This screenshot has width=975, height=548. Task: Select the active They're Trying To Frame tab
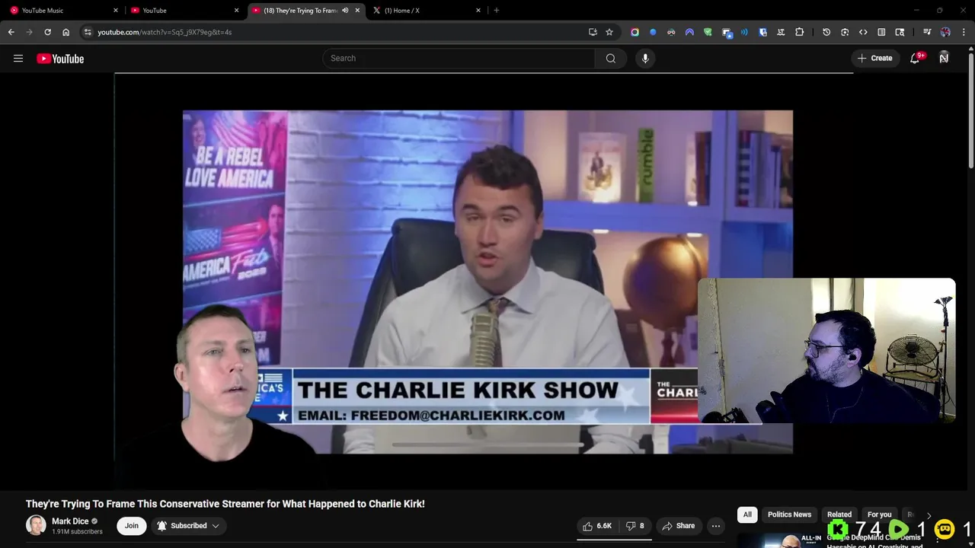coord(306,11)
